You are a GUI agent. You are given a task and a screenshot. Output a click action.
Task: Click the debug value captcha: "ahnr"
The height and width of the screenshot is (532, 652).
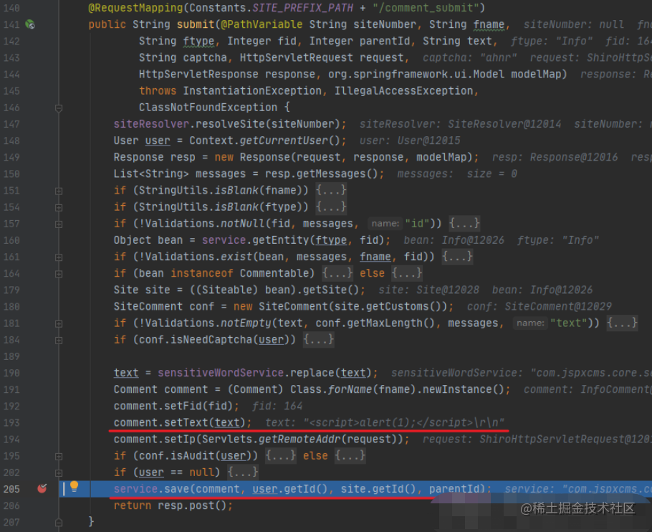tap(470, 57)
